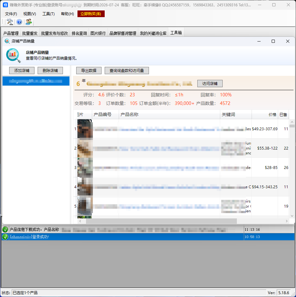Open help via the blue question mark icon

coord(19,22)
